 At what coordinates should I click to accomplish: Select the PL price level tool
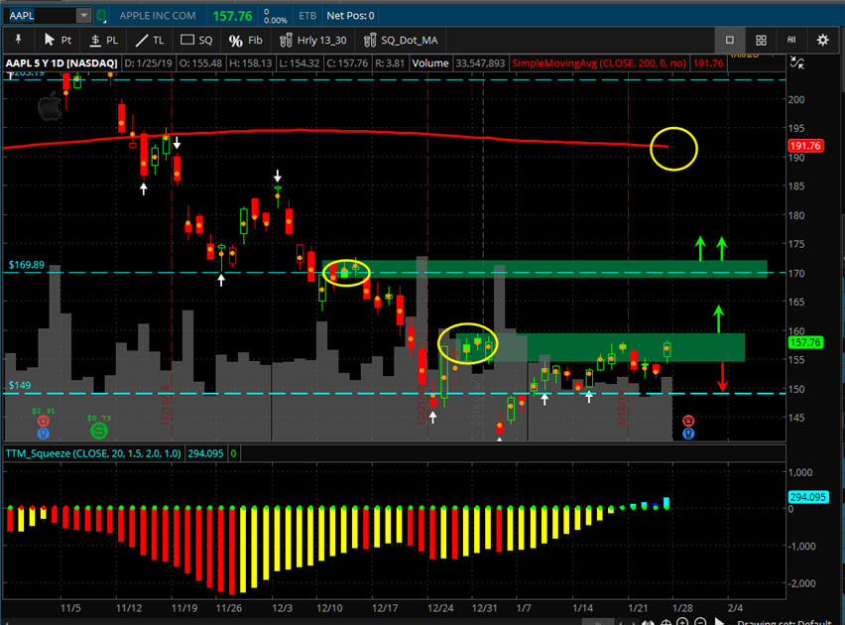(104, 41)
